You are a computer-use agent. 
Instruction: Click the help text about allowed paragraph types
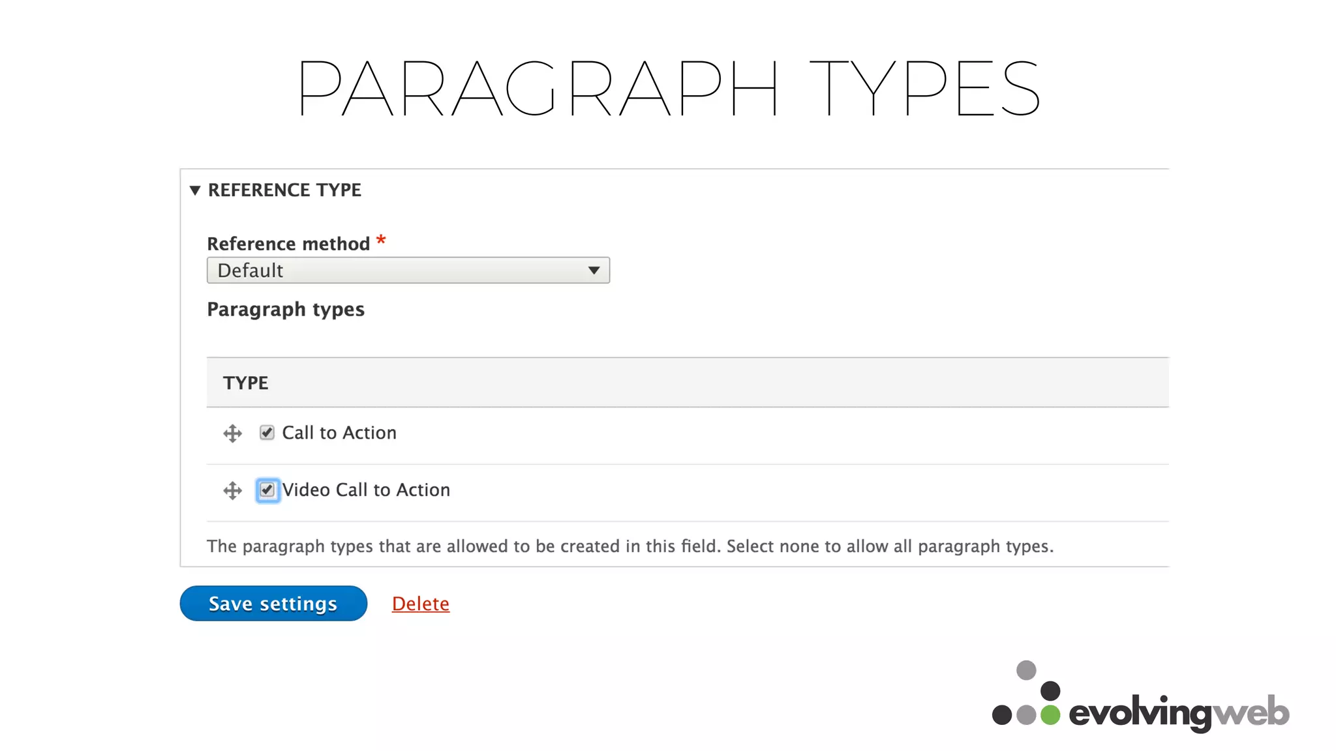click(630, 546)
